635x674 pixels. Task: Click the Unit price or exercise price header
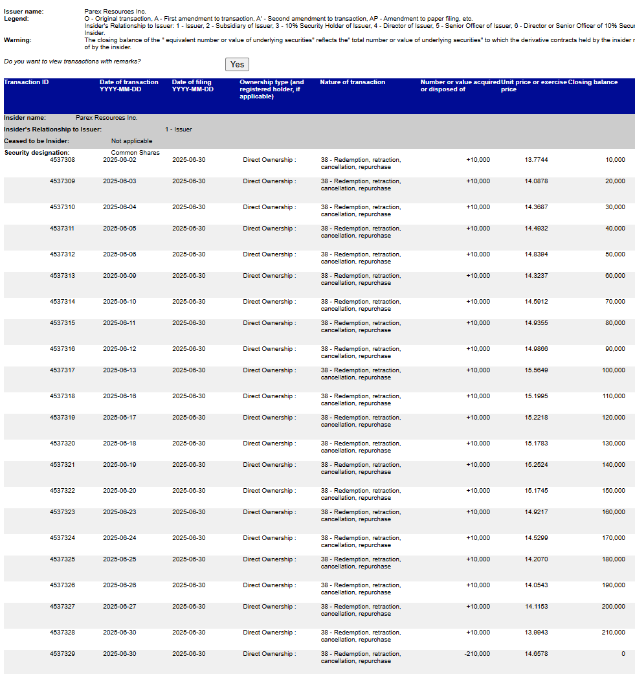point(533,85)
